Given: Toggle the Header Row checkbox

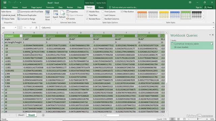Looking at the screenshot, I should point(87,12).
